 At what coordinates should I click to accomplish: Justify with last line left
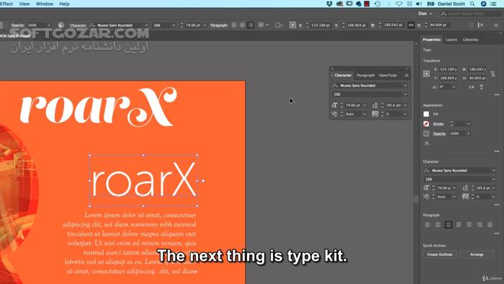coord(459,224)
